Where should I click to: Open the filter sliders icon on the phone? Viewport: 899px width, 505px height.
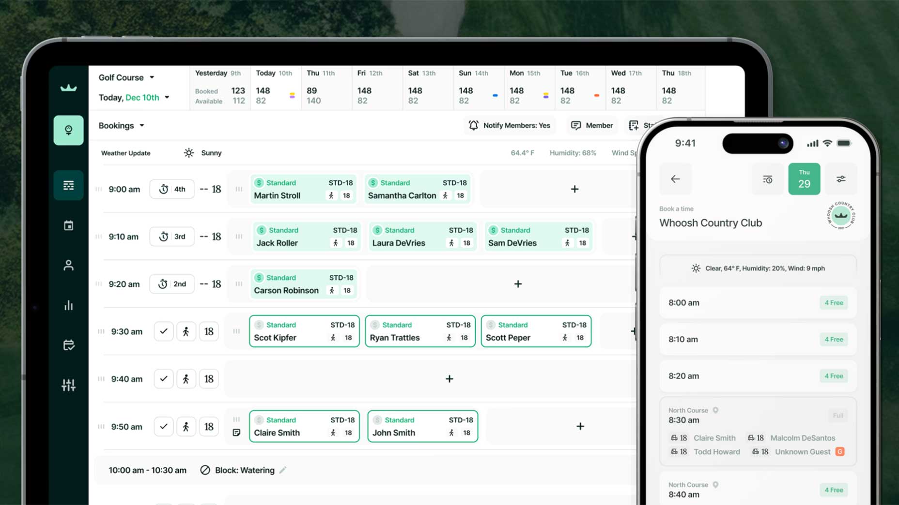coord(841,178)
